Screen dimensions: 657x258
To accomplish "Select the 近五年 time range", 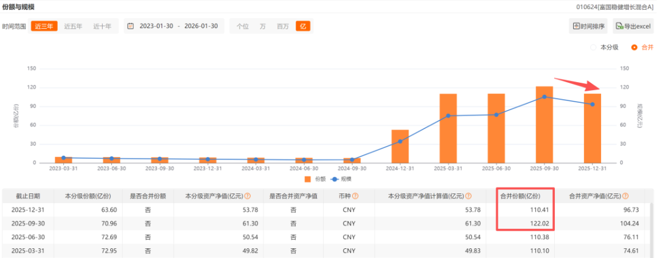I will 73,26.
